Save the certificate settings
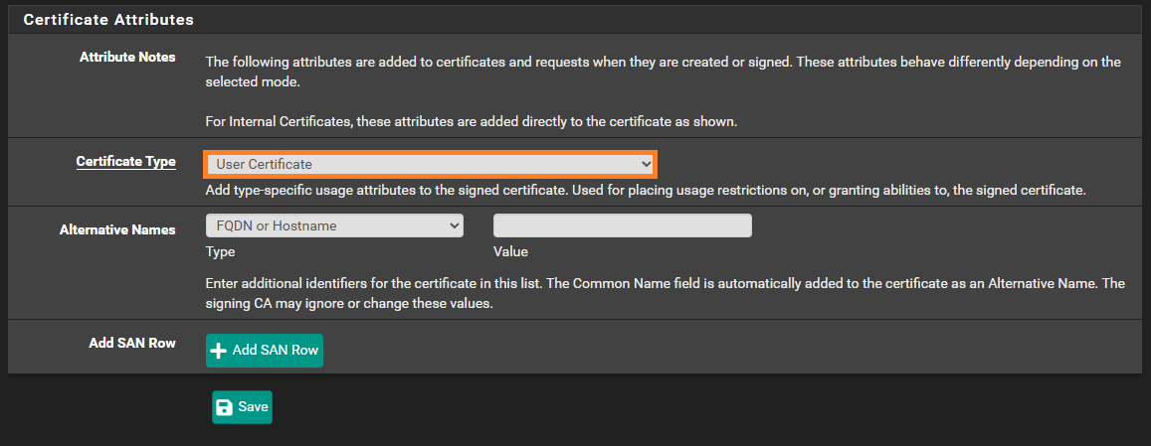This screenshot has height=446, width=1151. 243,407
